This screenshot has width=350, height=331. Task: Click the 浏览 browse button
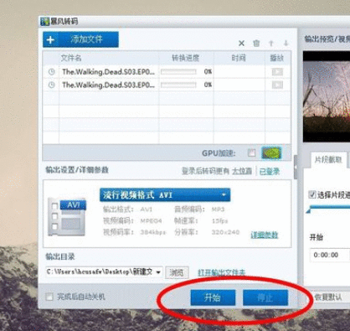coord(177,272)
